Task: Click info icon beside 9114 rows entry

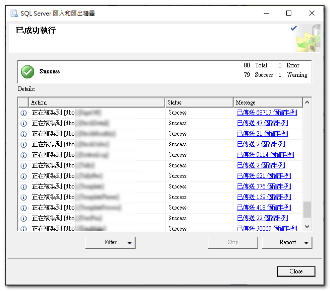Action: point(23,155)
